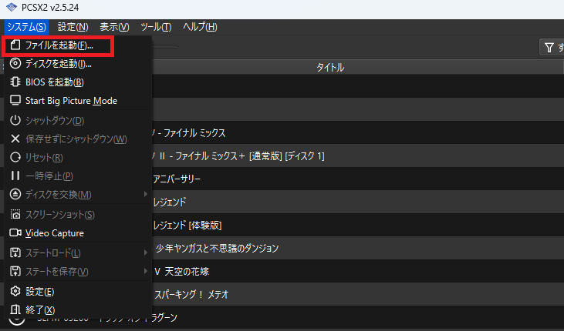The width and height of the screenshot is (564, 331).
Task: Open the システム(S) menu
Action: pos(26,27)
